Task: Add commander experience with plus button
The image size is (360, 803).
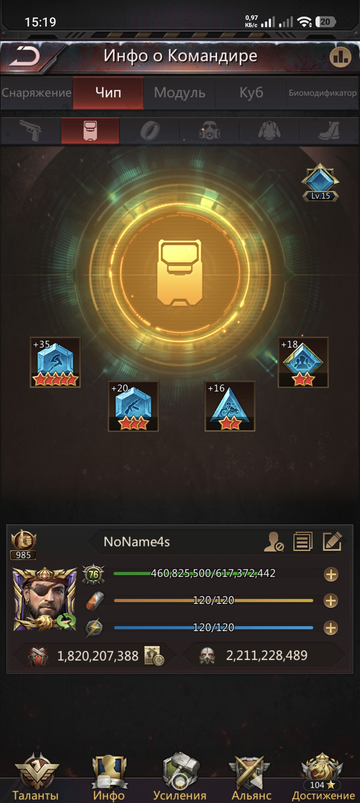Action: 331,574
